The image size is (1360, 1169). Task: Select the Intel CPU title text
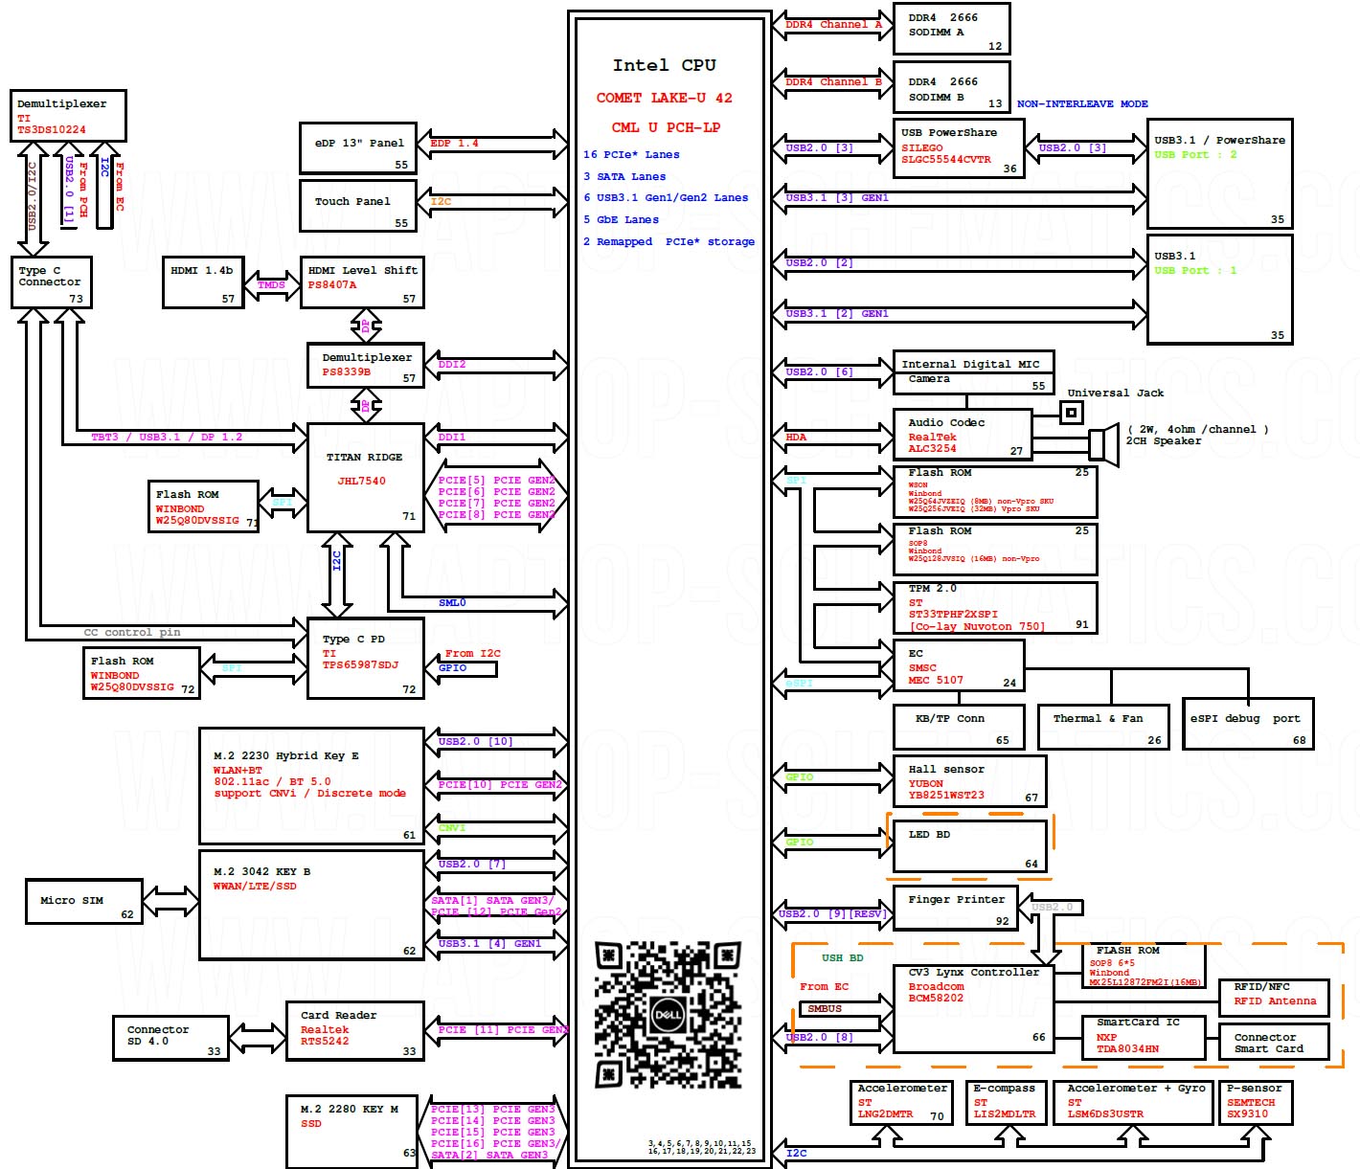[665, 65]
